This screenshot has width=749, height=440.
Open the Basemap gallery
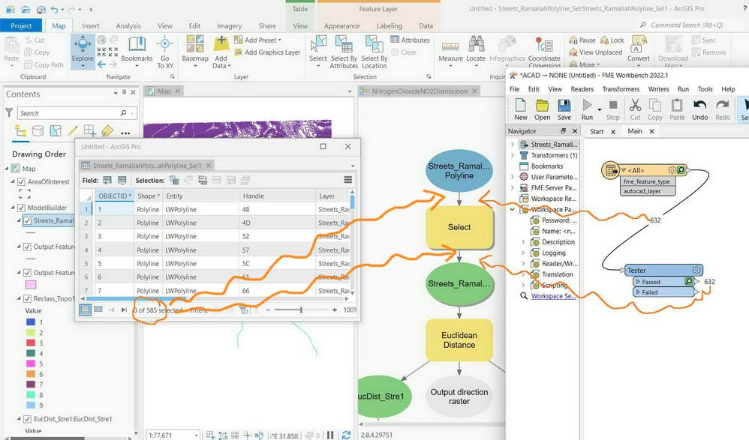[195, 50]
